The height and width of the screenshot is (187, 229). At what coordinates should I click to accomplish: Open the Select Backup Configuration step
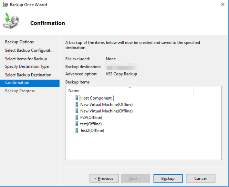[29, 50]
